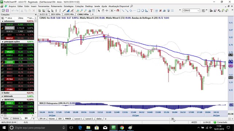This screenshot has width=234, height=131.
Task: Select the line chart type icon
Action: 64,11
